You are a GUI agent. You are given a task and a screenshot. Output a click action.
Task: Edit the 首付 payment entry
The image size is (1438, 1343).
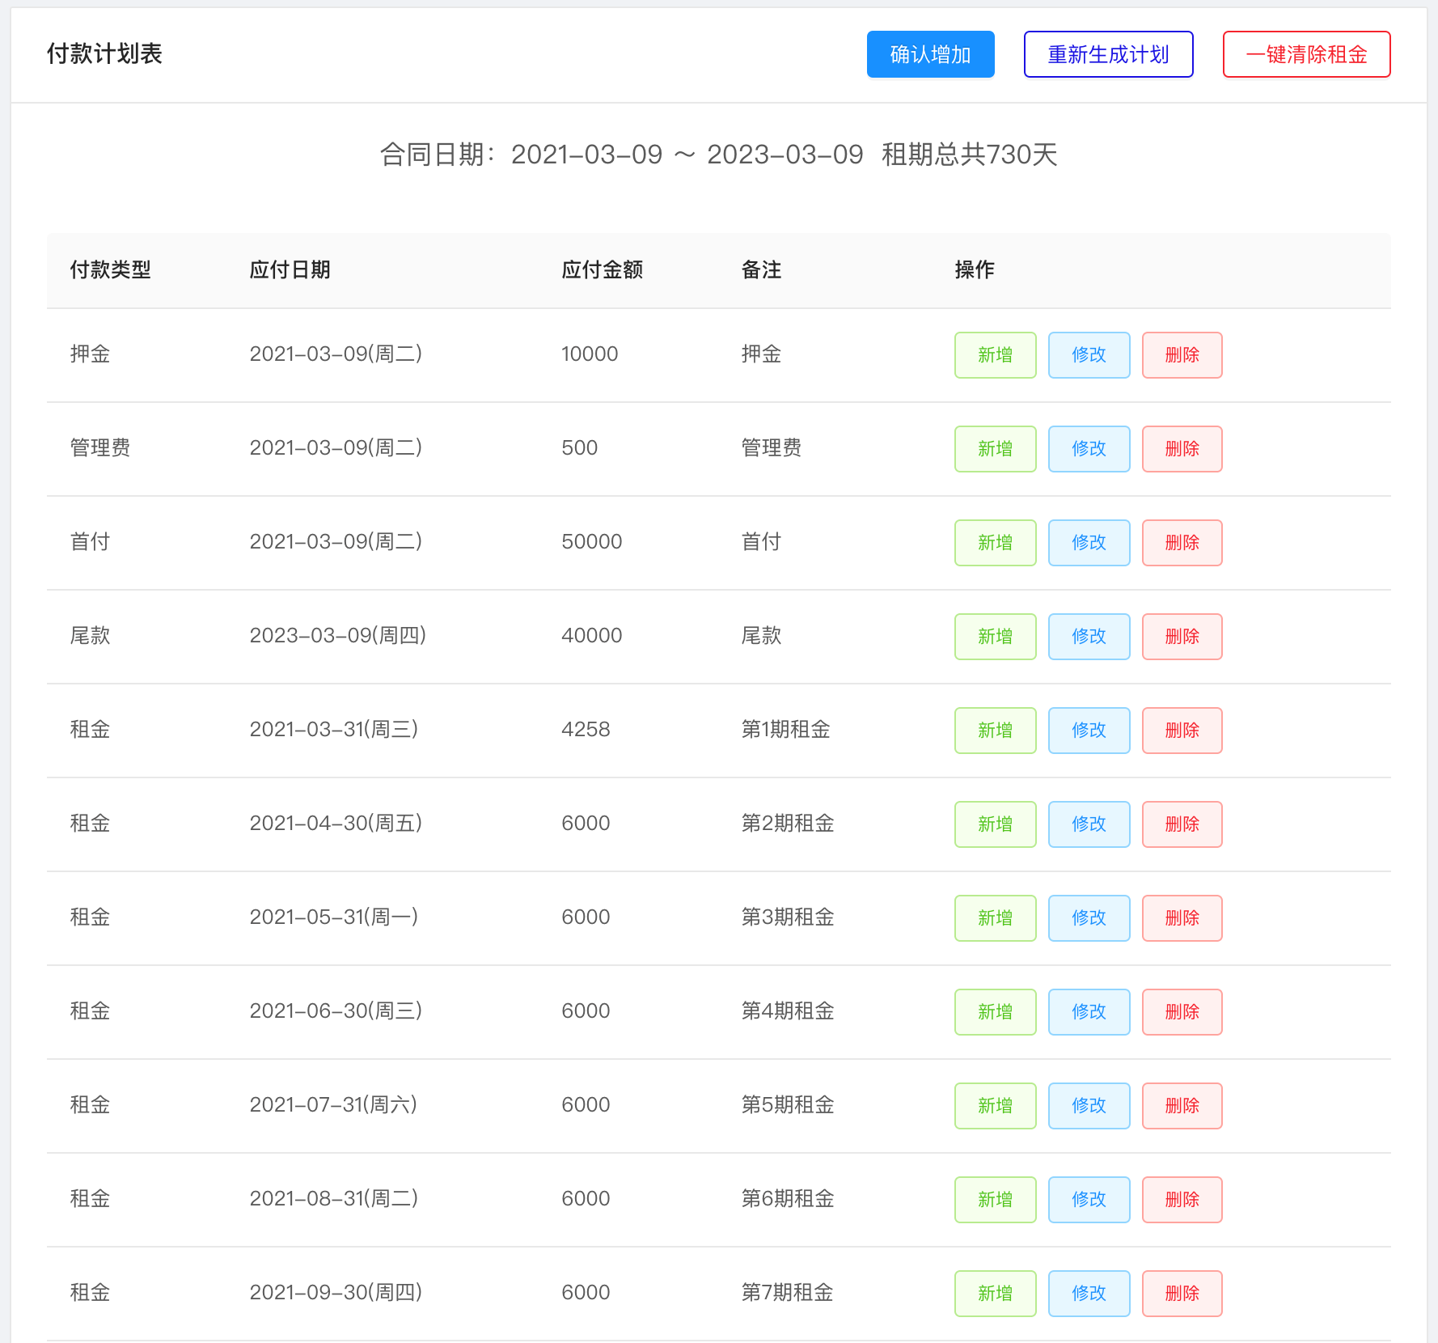click(x=1089, y=543)
